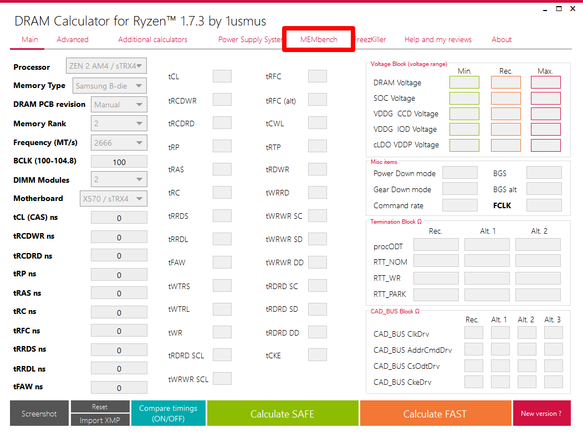Click the SOC Voltage Max box
Viewport: 583px width, 438px height.
click(545, 98)
